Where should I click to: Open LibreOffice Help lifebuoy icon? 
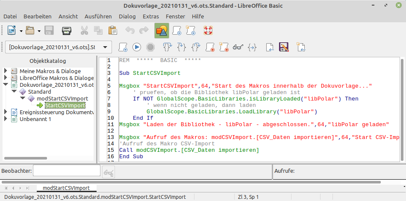208,30
